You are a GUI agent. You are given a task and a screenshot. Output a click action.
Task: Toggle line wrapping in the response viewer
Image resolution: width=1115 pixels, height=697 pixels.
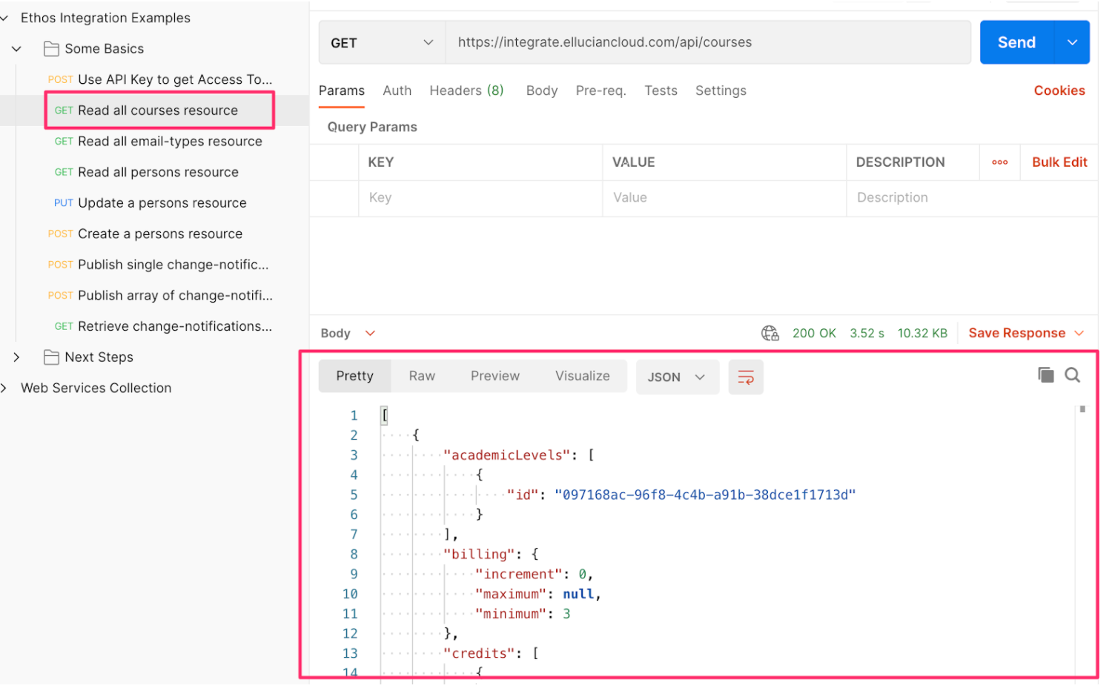click(746, 377)
